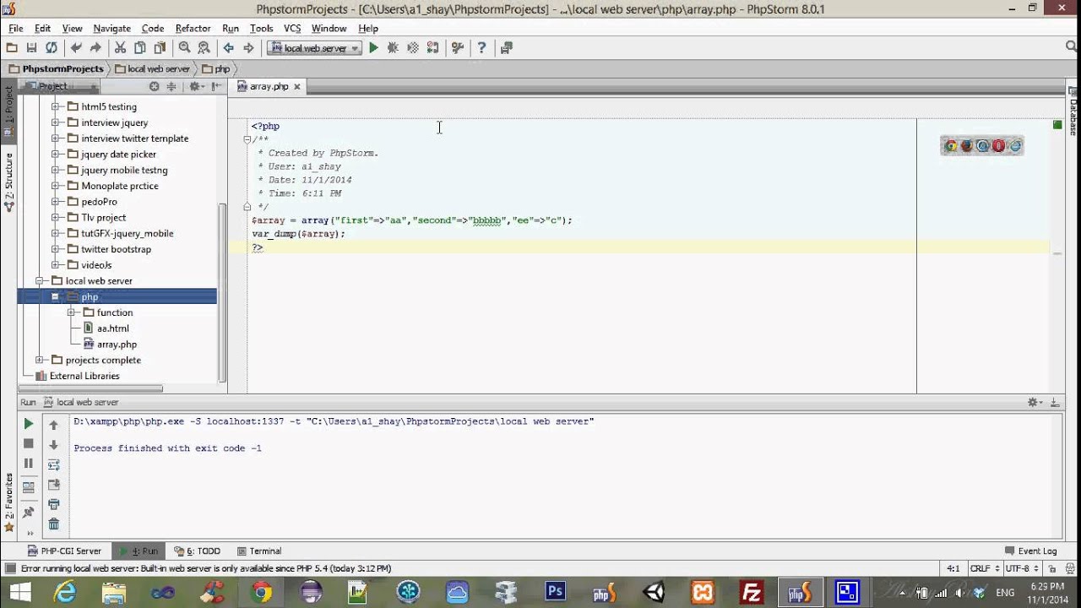
Task: Open the Refactor menu
Action: 193,28
